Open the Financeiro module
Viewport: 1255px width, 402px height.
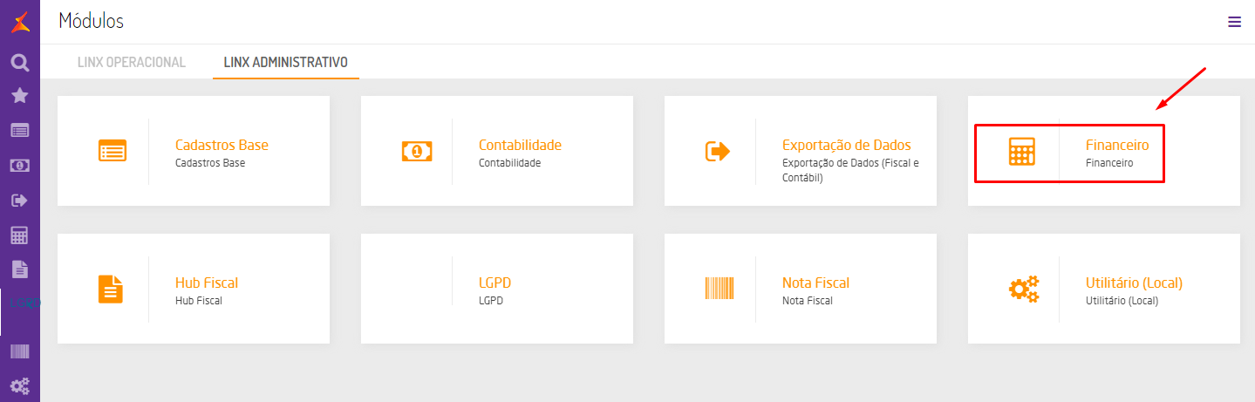(x=1116, y=145)
